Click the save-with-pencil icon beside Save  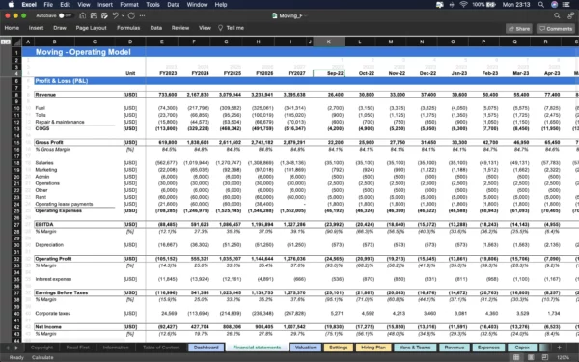tap(104, 15)
